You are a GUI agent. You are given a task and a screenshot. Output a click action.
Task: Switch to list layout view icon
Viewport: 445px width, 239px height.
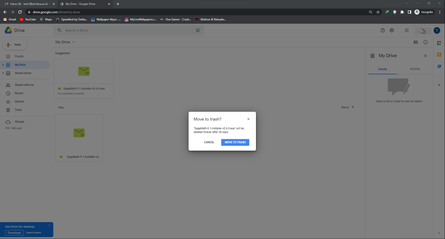tap(415, 42)
